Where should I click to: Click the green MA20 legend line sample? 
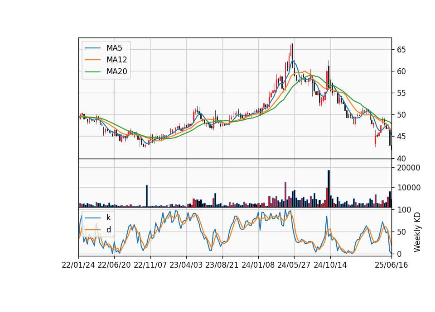(x=92, y=72)
